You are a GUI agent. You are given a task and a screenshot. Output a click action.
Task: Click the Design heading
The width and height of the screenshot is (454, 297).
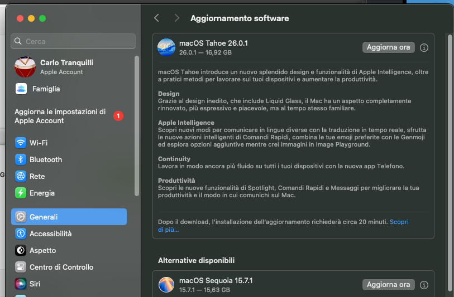point(169,94)
